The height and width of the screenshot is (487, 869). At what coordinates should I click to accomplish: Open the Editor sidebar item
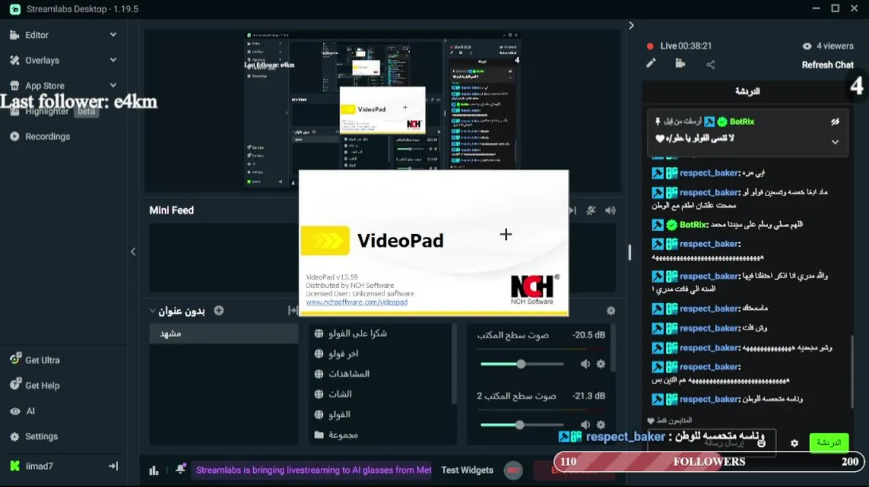[37, 35]
